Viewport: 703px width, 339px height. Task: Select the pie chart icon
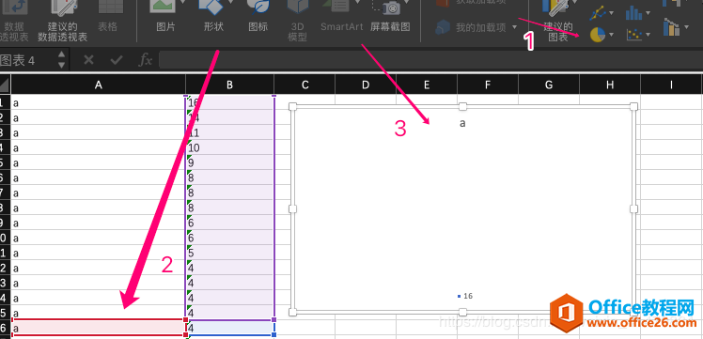[x=598, y=35]
